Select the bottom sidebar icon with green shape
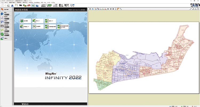The width and height of the screenshot is (200, 107). 2,38
